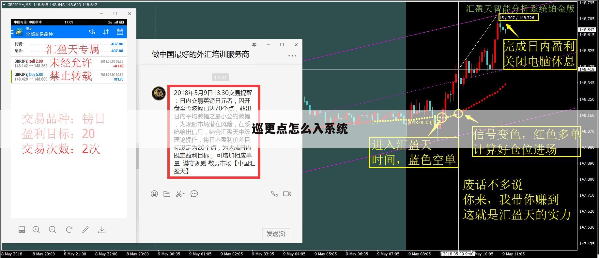Open chat history bubble icon
This screenshot has width=599, height=258.
[x=194, y=194]
